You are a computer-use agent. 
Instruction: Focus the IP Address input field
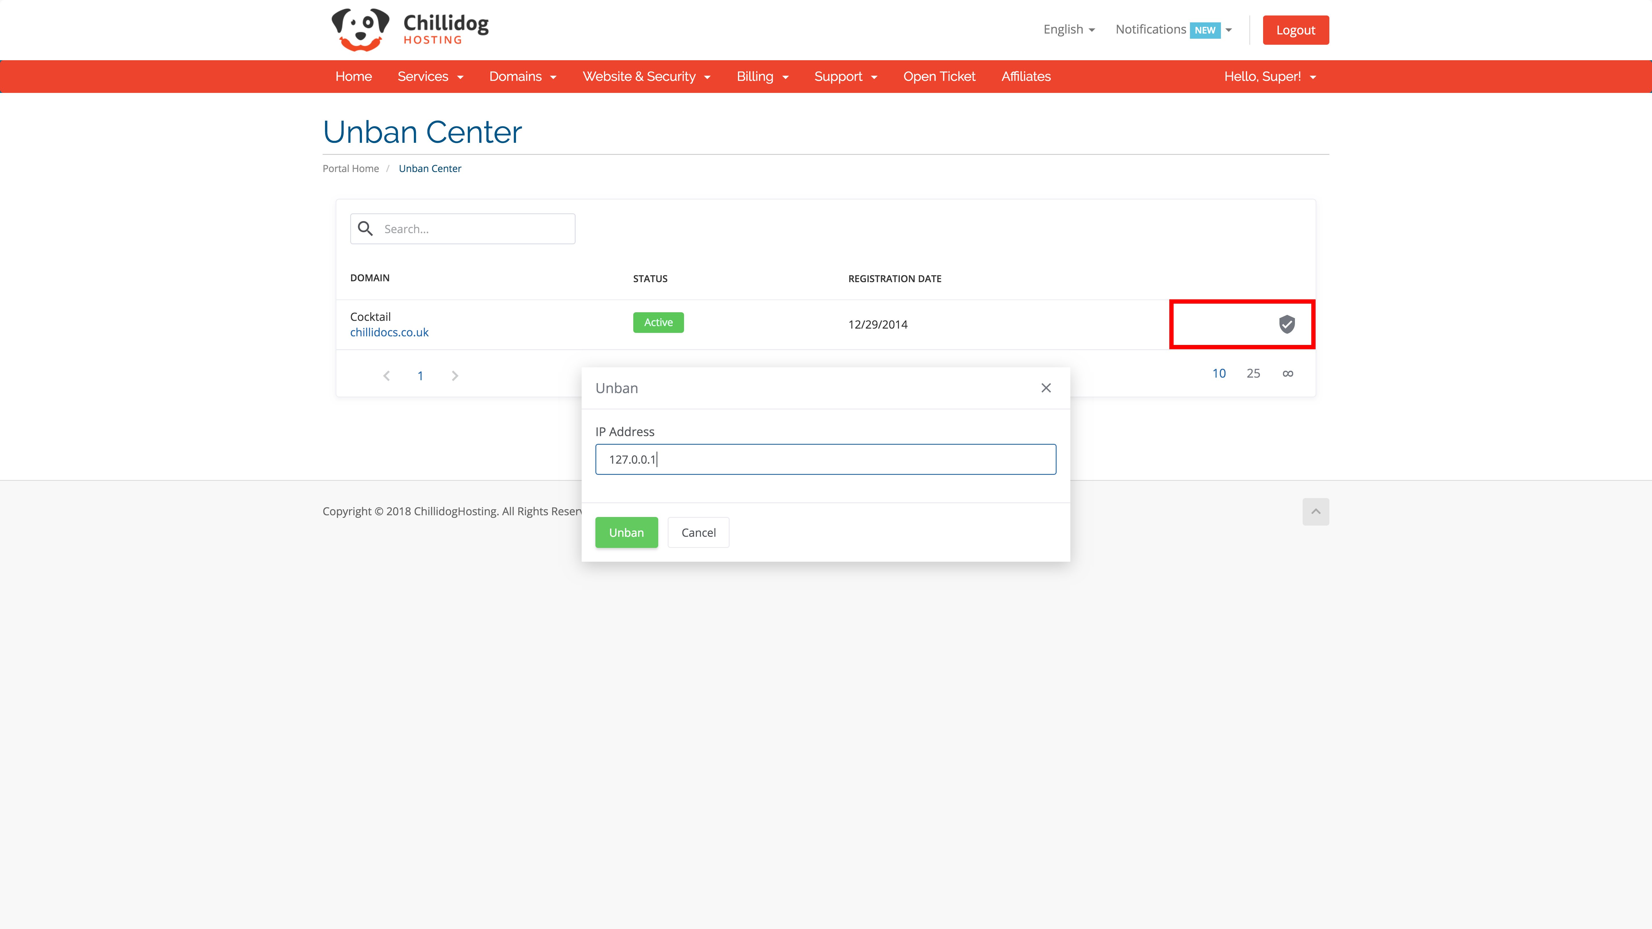point(825,459)
